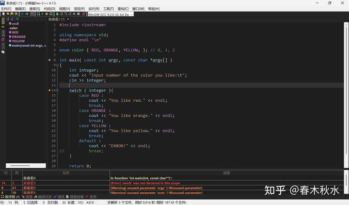Image resolution: width=349 pixels, height=205 pixels.
Task: Click the red icon at debug toolbar end
Action: (x=83, y=14)
